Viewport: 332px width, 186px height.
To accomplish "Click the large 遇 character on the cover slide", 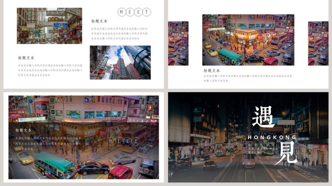I will point(264,117).
